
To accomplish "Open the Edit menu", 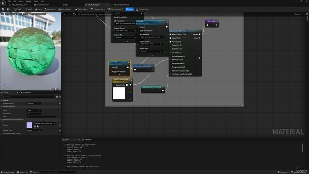I will 14,1.
